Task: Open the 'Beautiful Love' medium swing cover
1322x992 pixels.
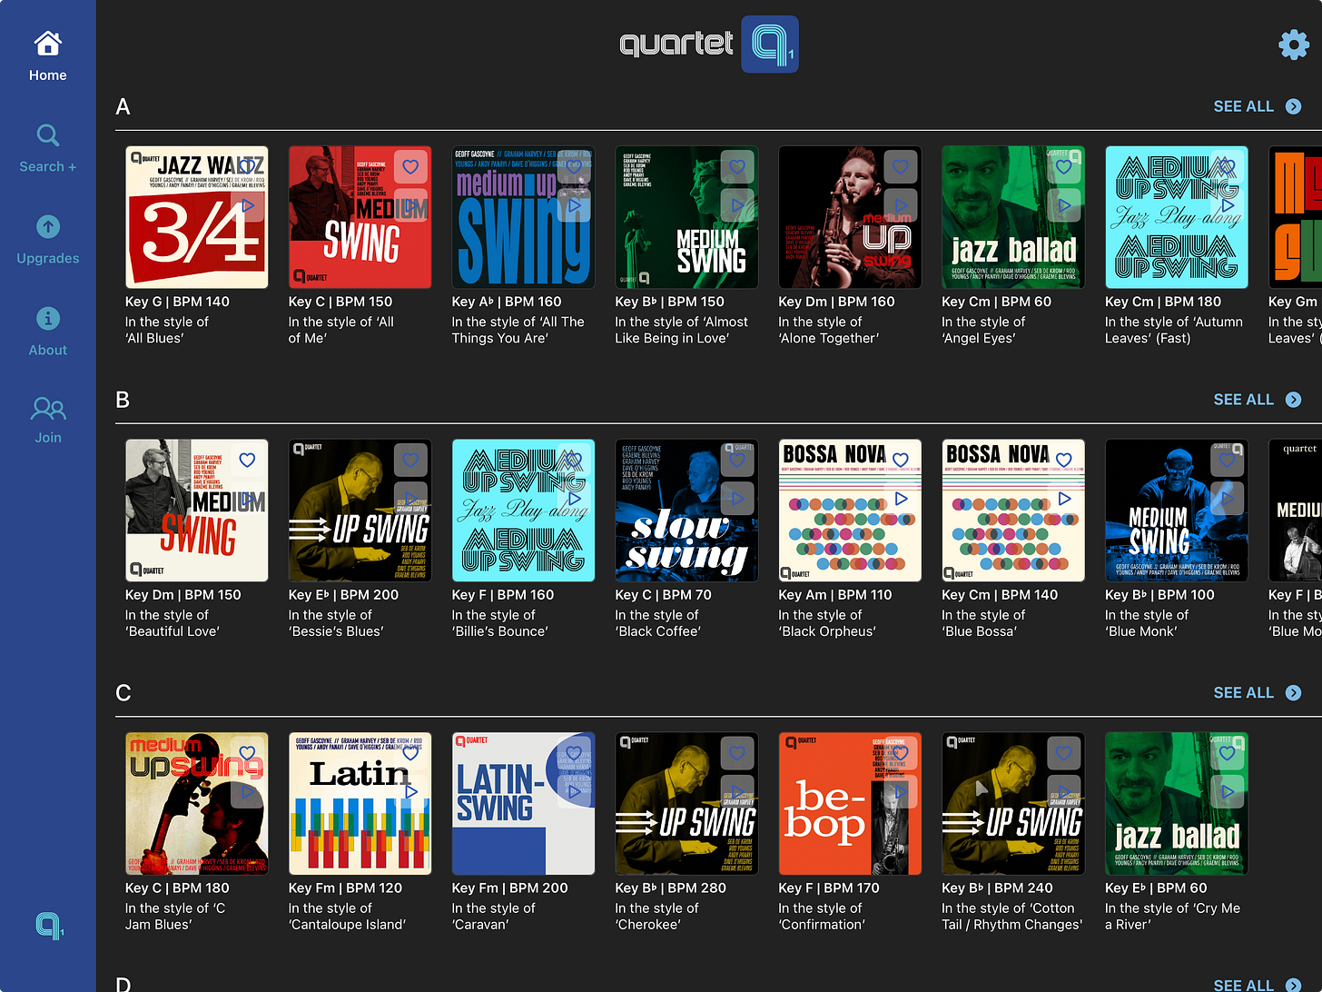Action: [x=196, y=511]
